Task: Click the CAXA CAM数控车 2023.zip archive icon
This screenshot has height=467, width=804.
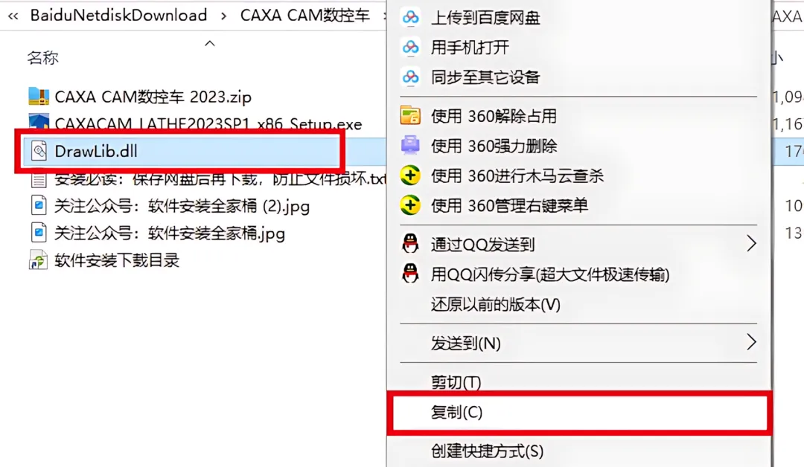Action: tap(39, 96)
